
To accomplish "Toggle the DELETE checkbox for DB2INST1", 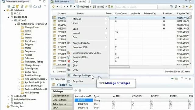I will click(152, 104).
